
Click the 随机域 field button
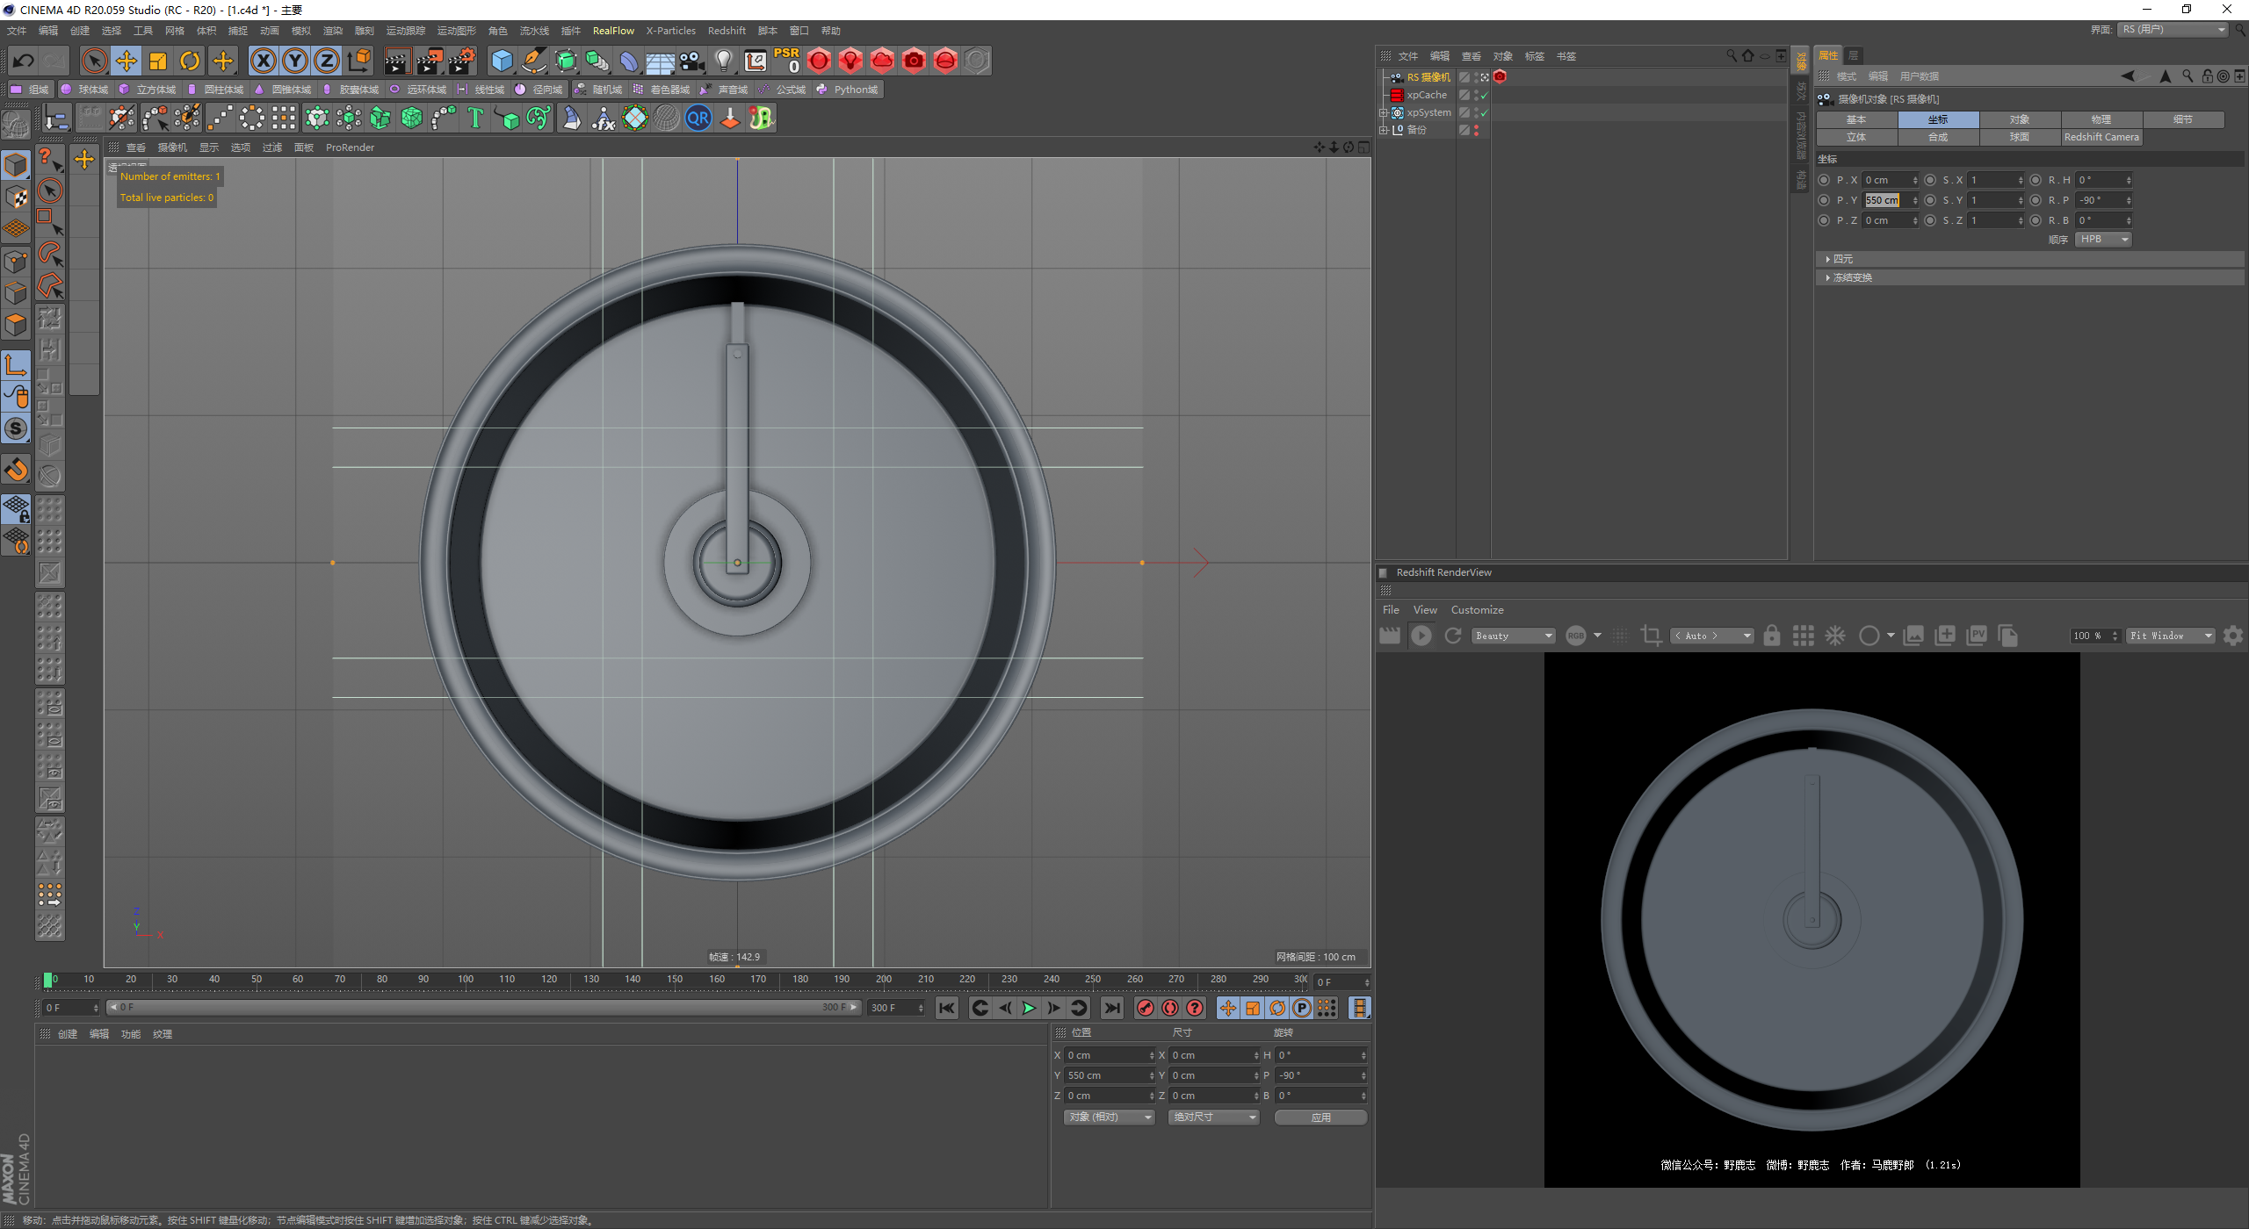pyautogui.click(x=598, y=90)
